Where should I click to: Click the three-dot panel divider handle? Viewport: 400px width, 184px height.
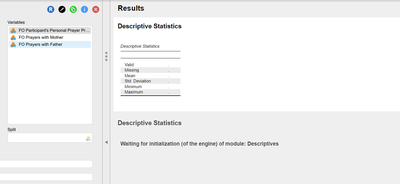tap(106, 56)
